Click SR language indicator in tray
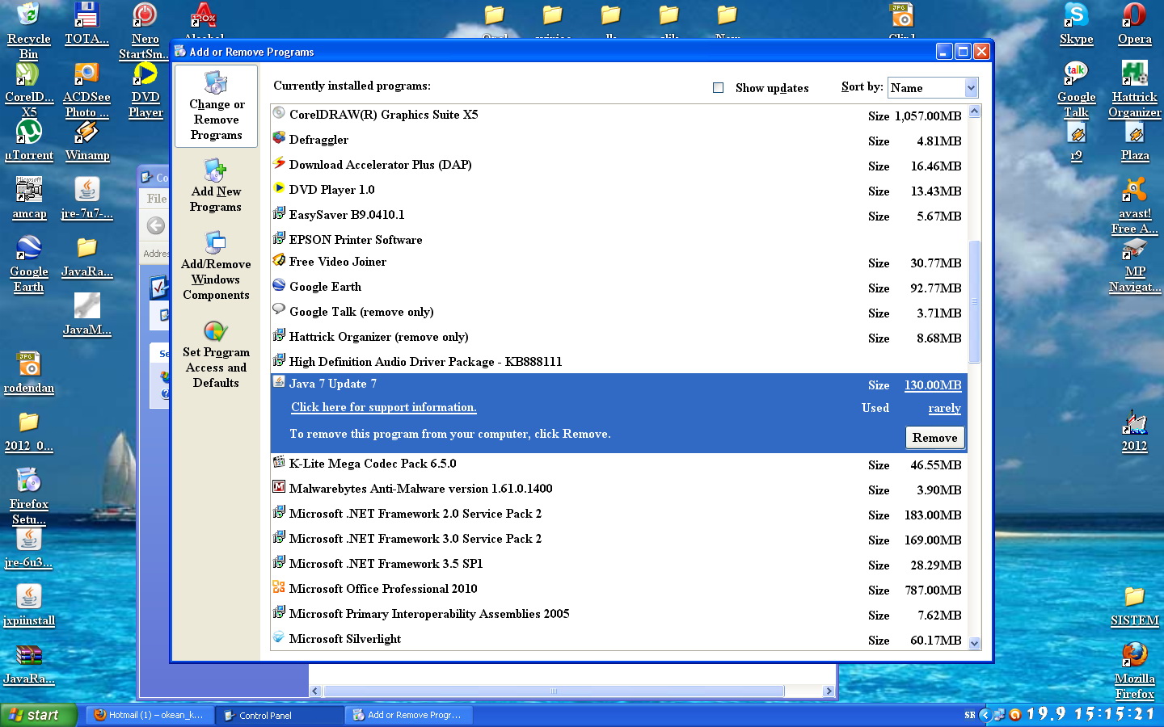 (969, 715)
